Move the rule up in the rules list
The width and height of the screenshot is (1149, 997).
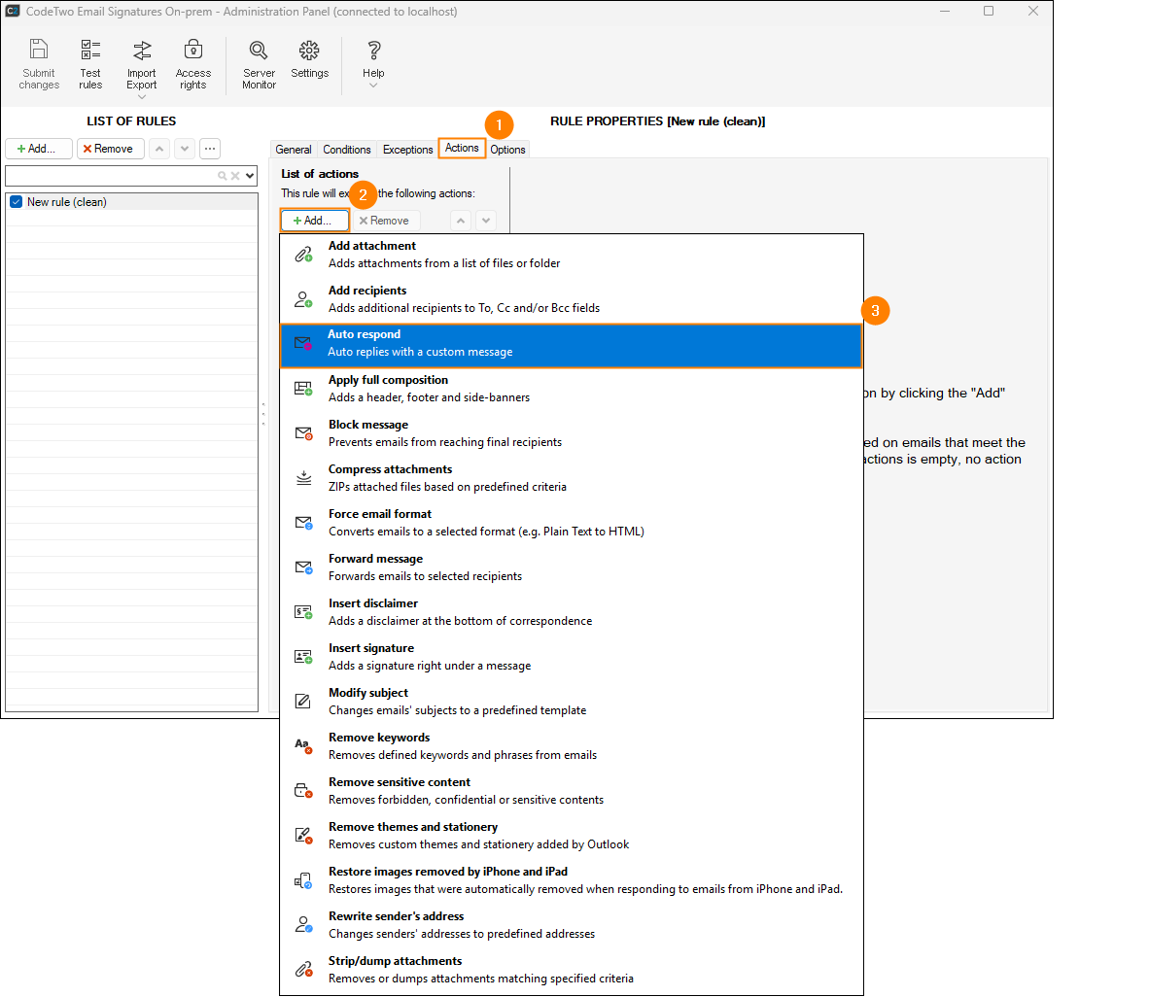pyautogui.click(x=159, y=149)
